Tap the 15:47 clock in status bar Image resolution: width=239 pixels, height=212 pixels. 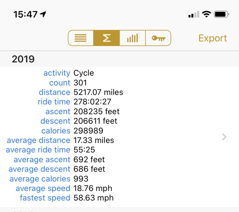[25, 14]
